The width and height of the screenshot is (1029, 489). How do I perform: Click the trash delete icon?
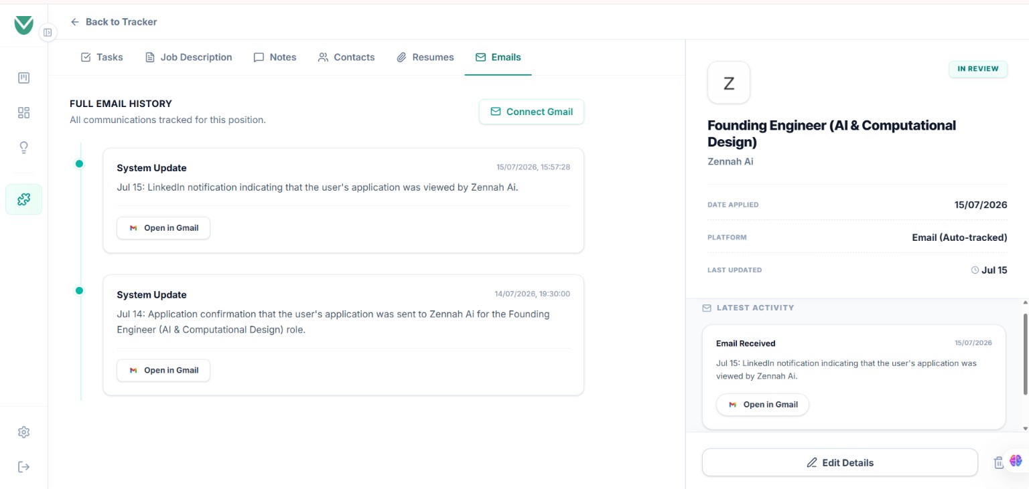click(998, 462)
